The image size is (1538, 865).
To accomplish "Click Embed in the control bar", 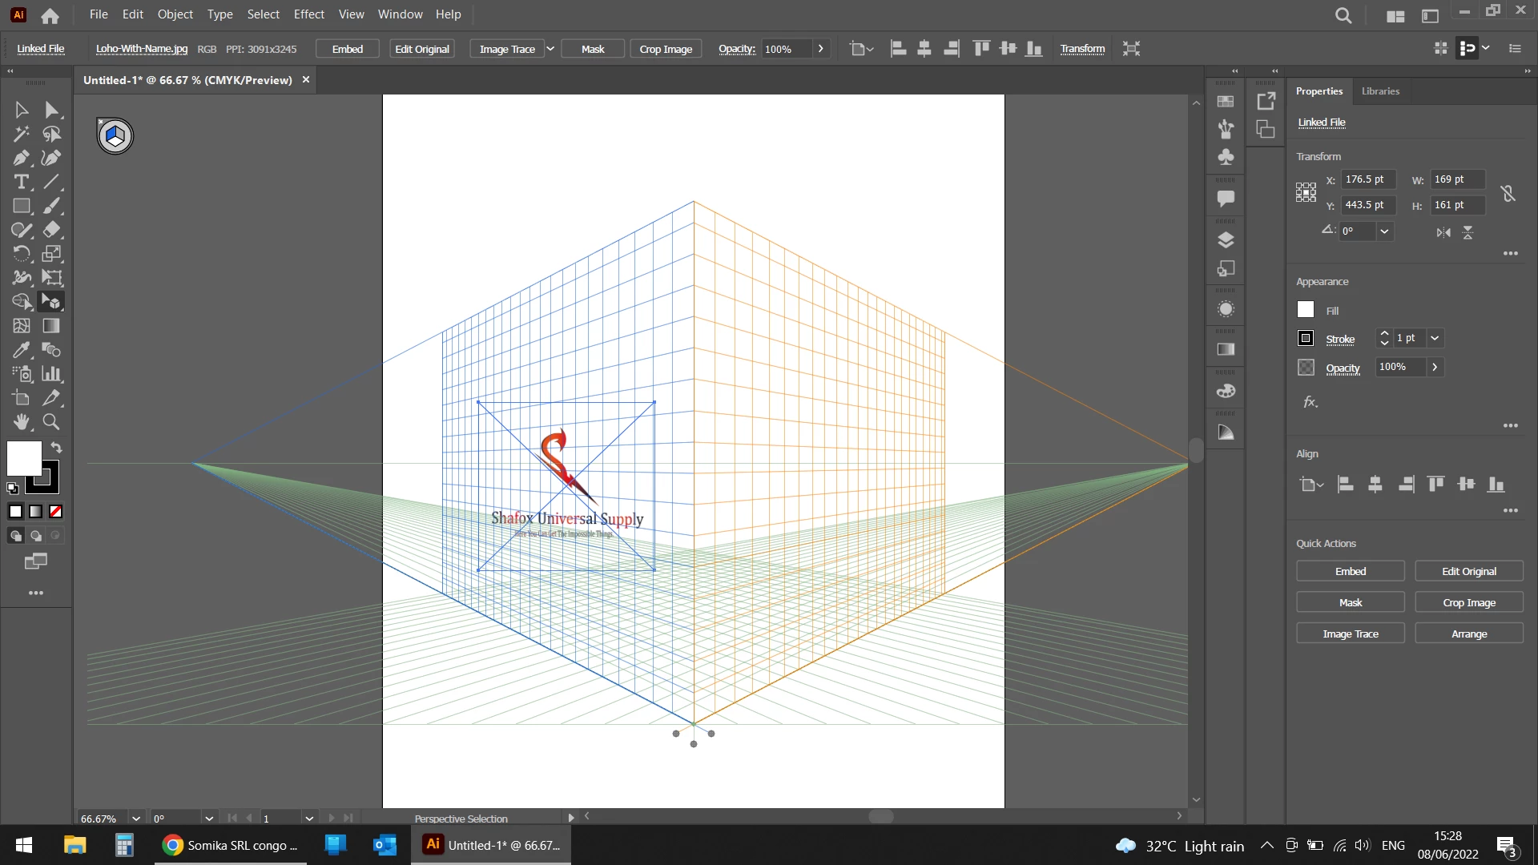I will (x=347, y=49).
